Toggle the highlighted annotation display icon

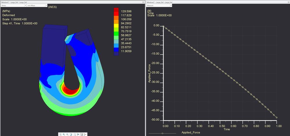[82, 134]
